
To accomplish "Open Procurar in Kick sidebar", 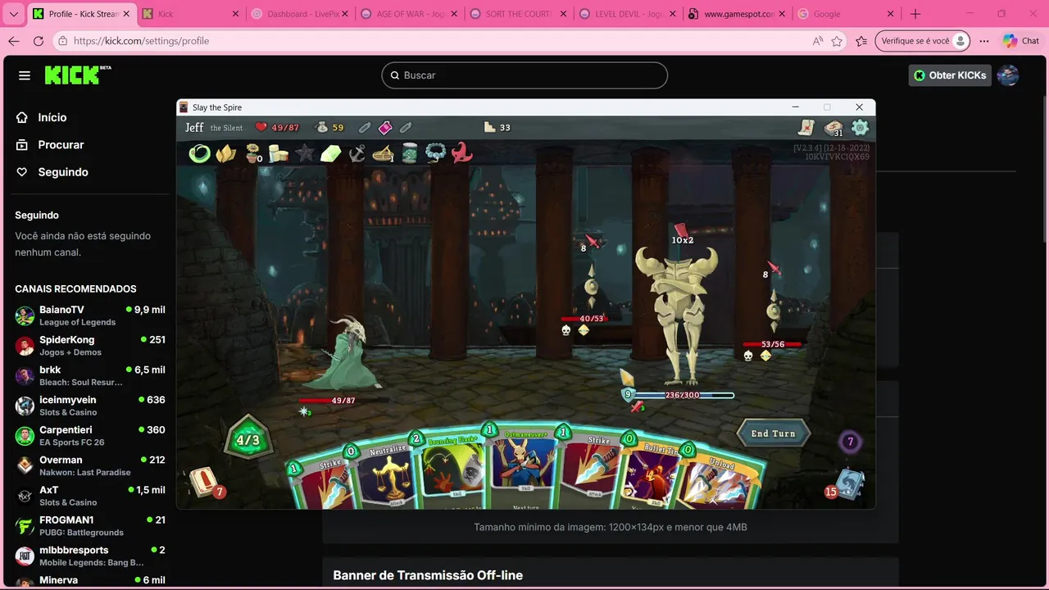I will click(x=49, y=144).
